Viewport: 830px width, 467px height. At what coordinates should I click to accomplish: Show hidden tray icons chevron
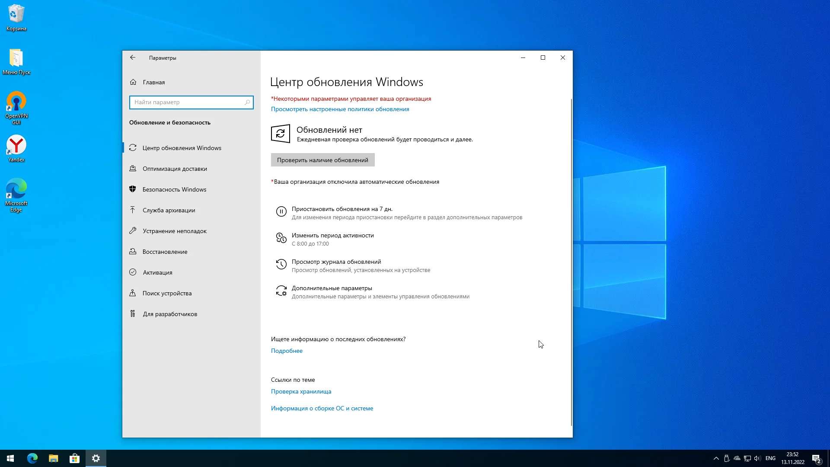[x=716, y=458]
